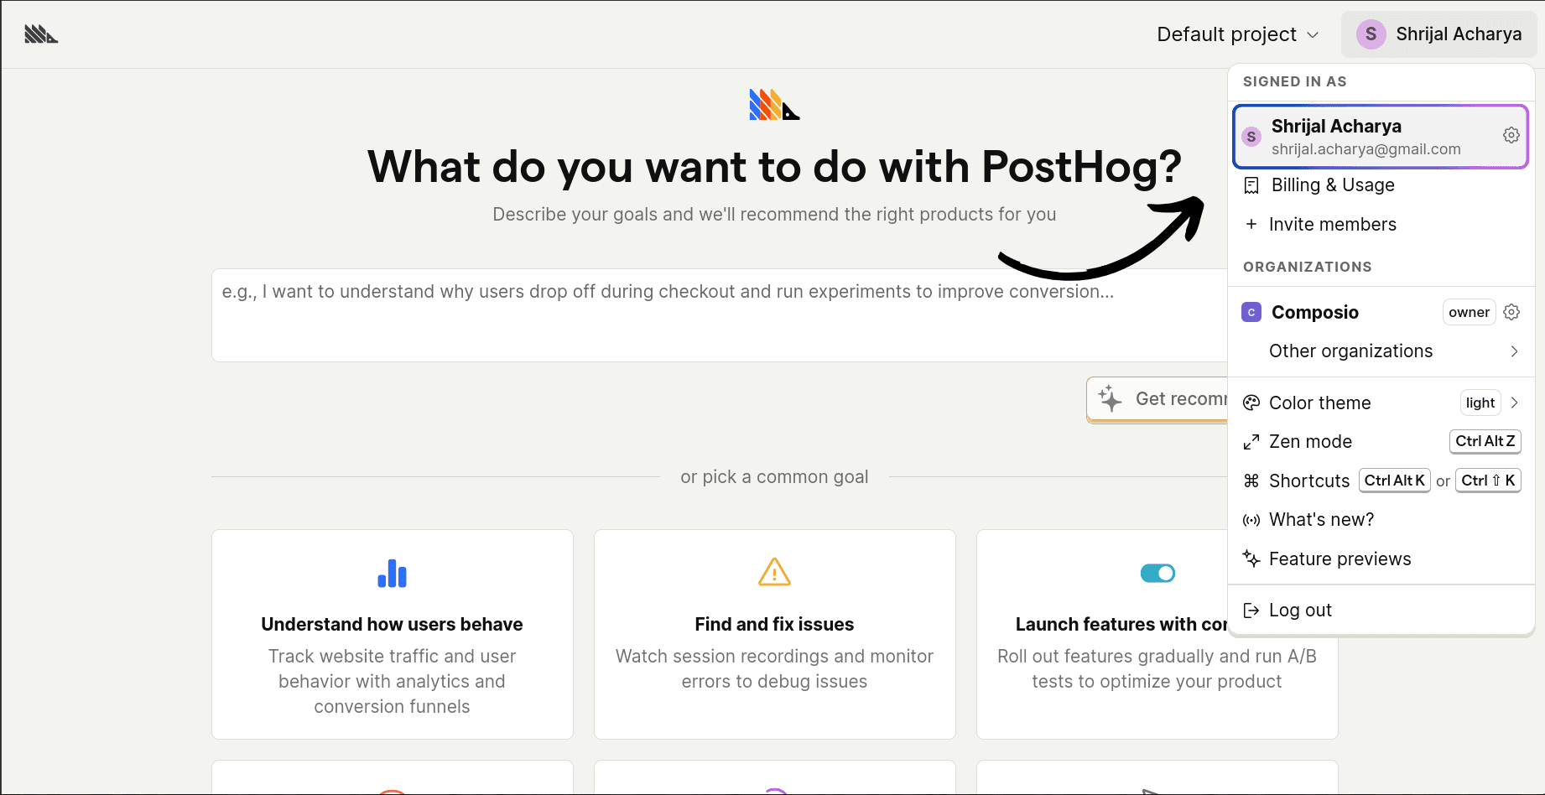The width and height of the screenshot is (1545, 795).
Task: Click the yellow warning triangle icon
Action: pos(774,572)
